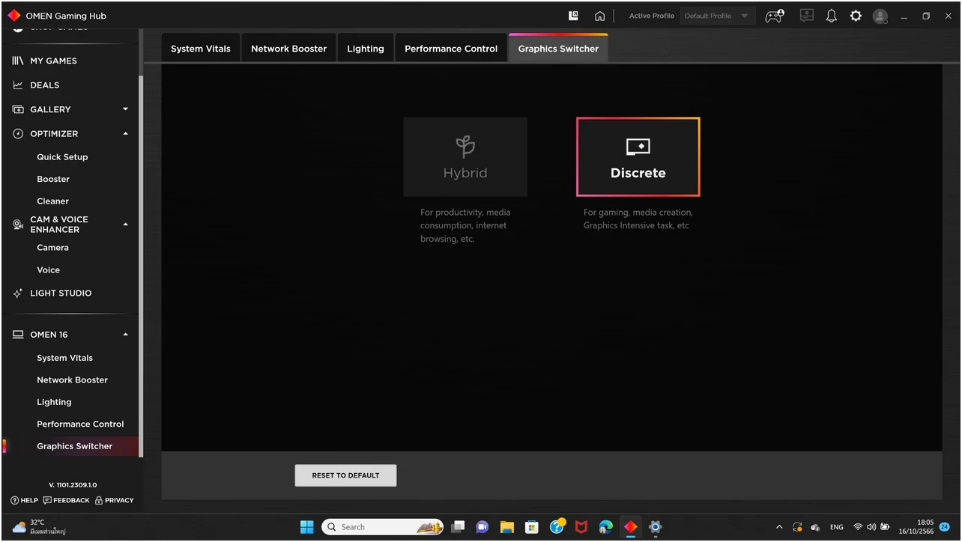Collapse the OMEN 16 section arrow
This screenshot has width=962, height=542.
tap(126, 335)
